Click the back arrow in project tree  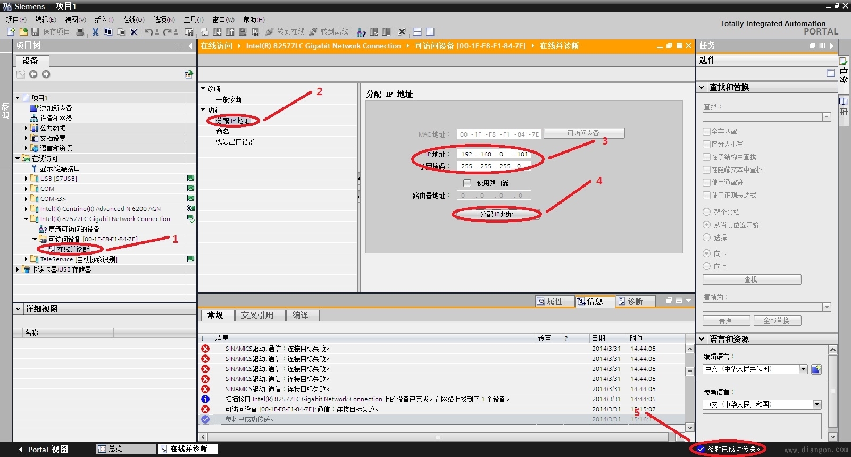[x=33, y=74]
